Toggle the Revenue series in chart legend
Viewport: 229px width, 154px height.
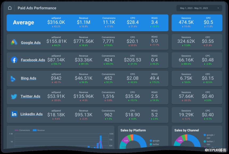39,130
